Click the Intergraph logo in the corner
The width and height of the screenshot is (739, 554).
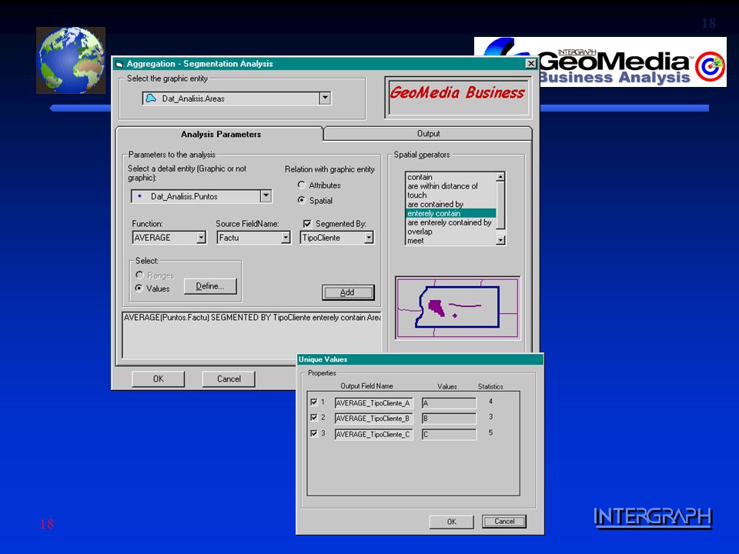pyautogui.click(x=653, y=517)
